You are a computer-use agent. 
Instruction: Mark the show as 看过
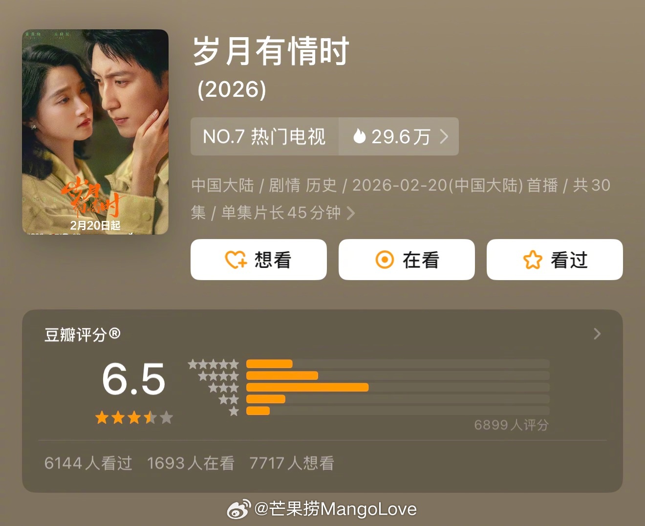pos(555,260)
